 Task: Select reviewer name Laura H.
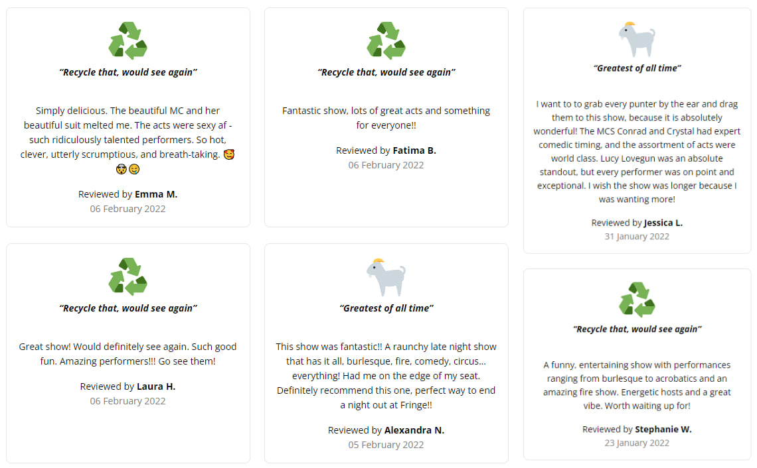coord(156,386)
